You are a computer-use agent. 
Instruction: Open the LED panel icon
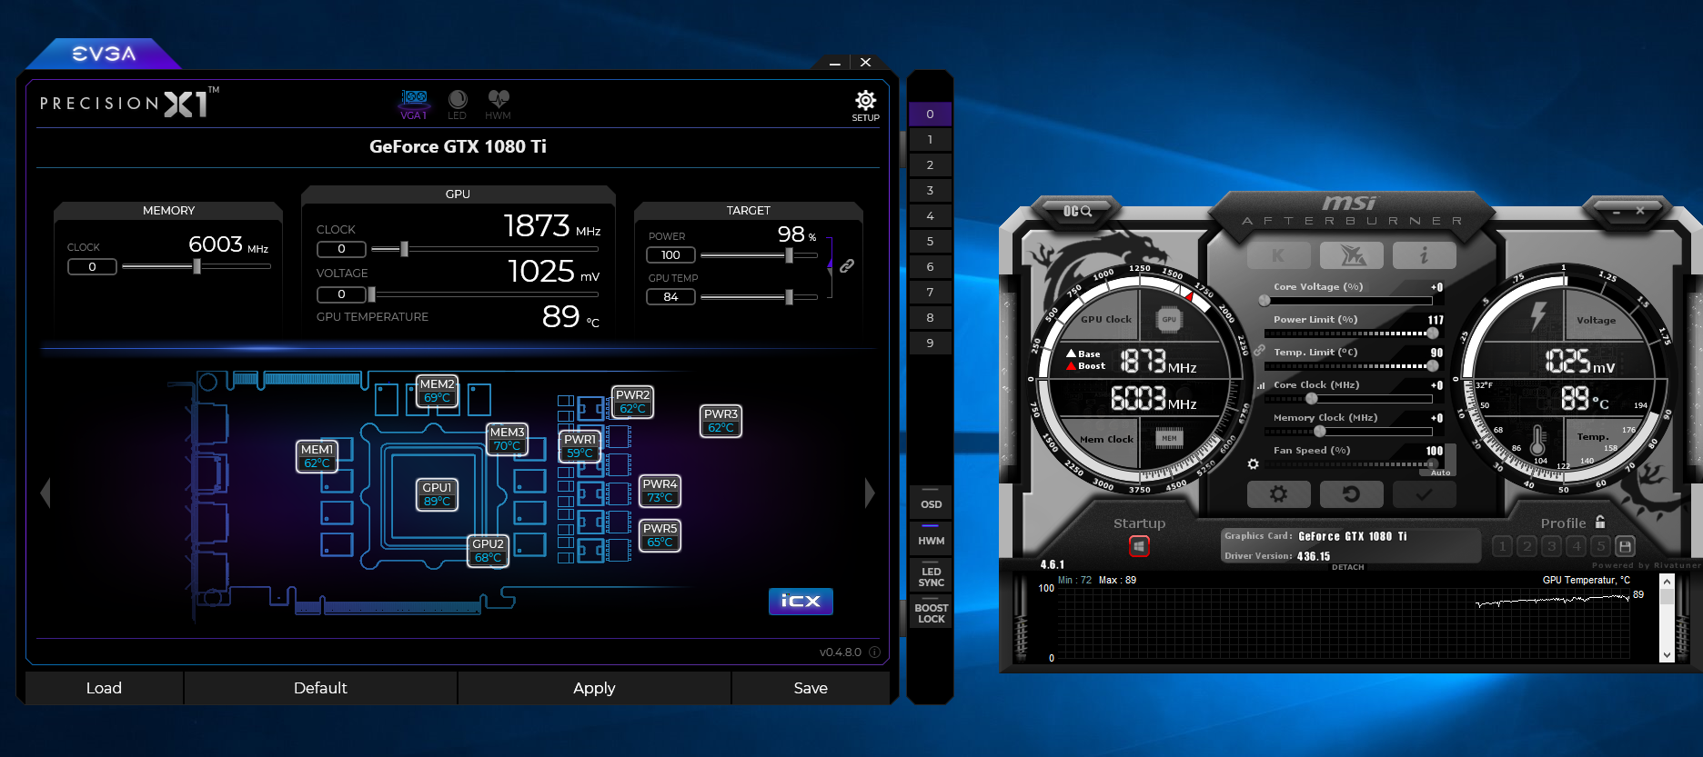[457, 105]
